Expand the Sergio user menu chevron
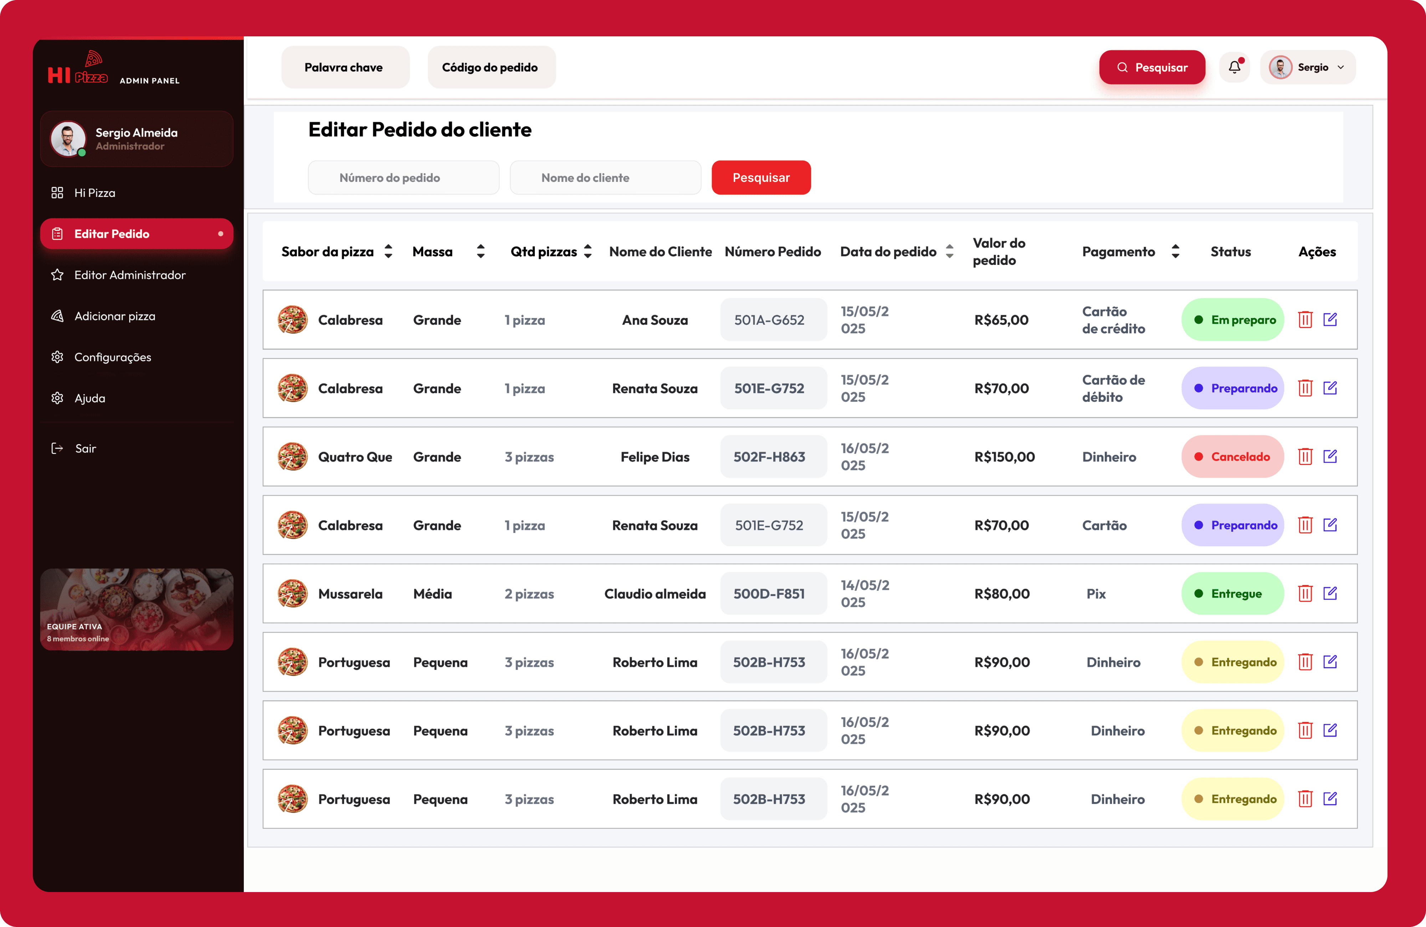The height and width of the screenshot is (927, 1426). point(1341,67)
